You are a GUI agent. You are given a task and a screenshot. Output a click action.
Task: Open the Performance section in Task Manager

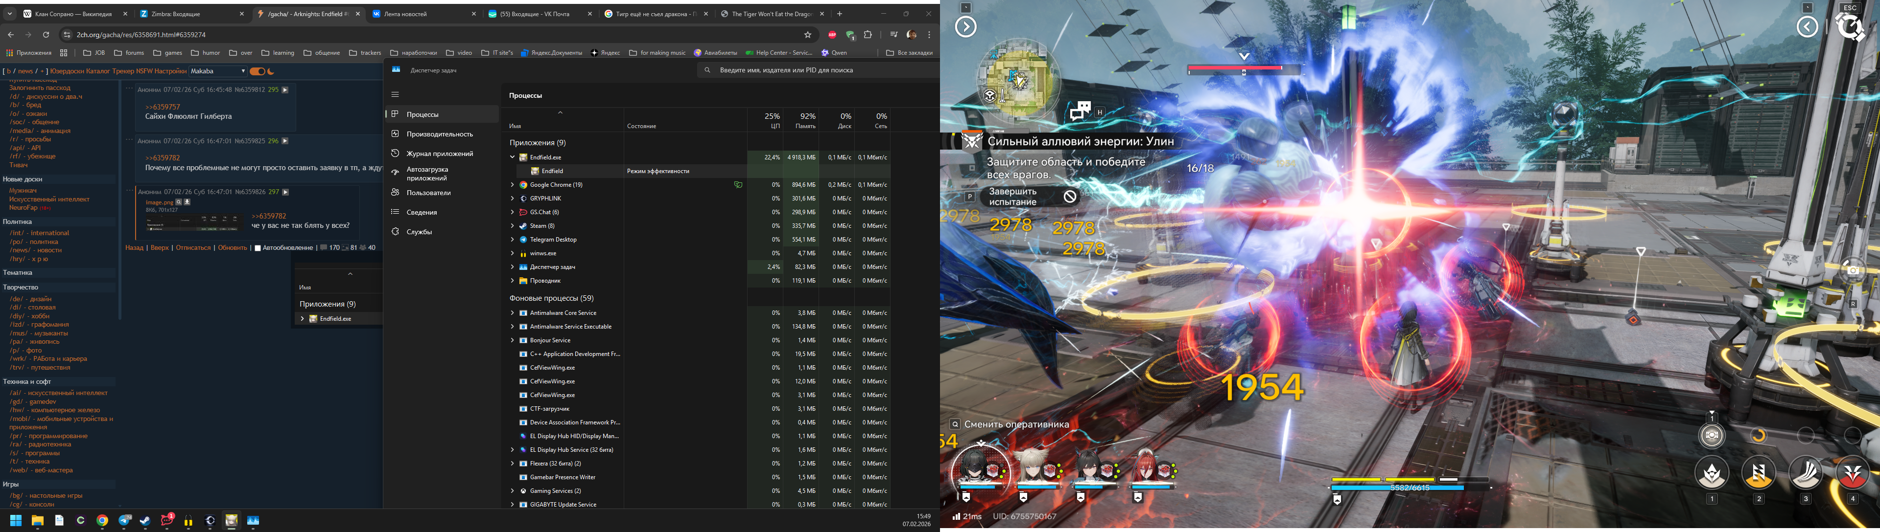coord(439,134)
